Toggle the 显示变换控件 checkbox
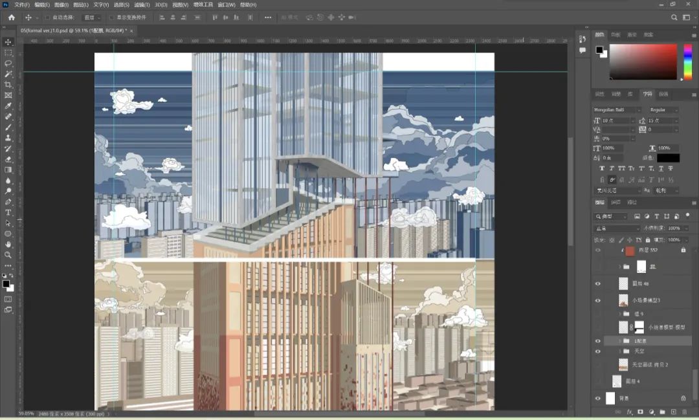Screen dimensions: 699x420 [x=111, y=17]
